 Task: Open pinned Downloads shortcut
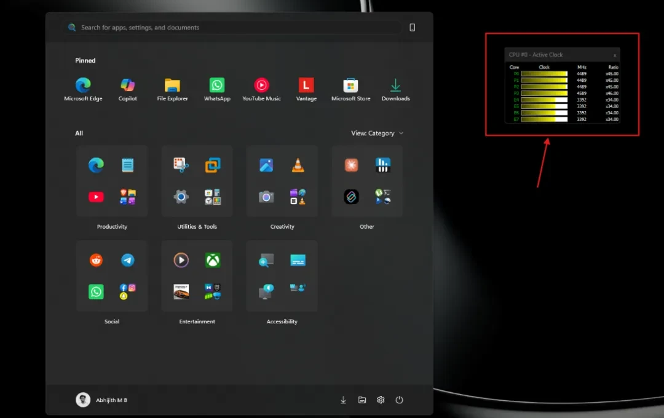395,90
